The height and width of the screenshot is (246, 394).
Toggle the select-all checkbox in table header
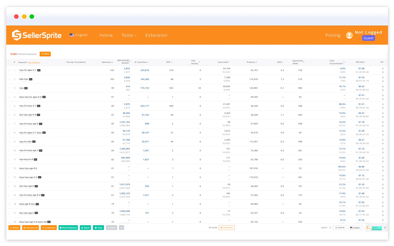[9, 62]
